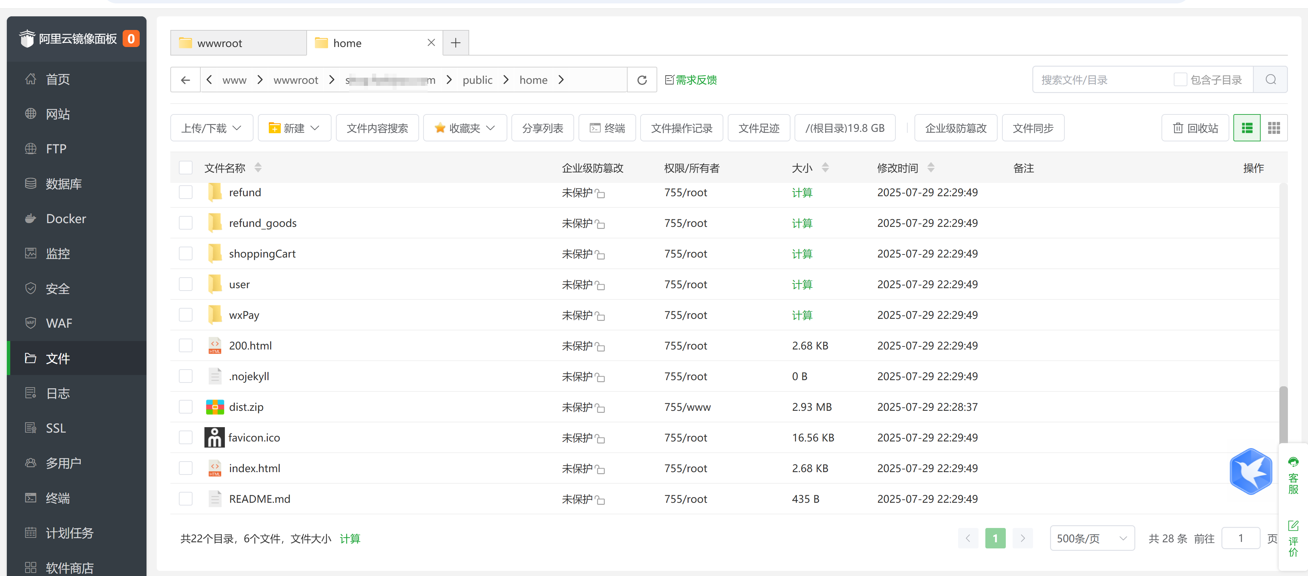
Task: Click the 前往 page number input
Action: (1241, 539)
